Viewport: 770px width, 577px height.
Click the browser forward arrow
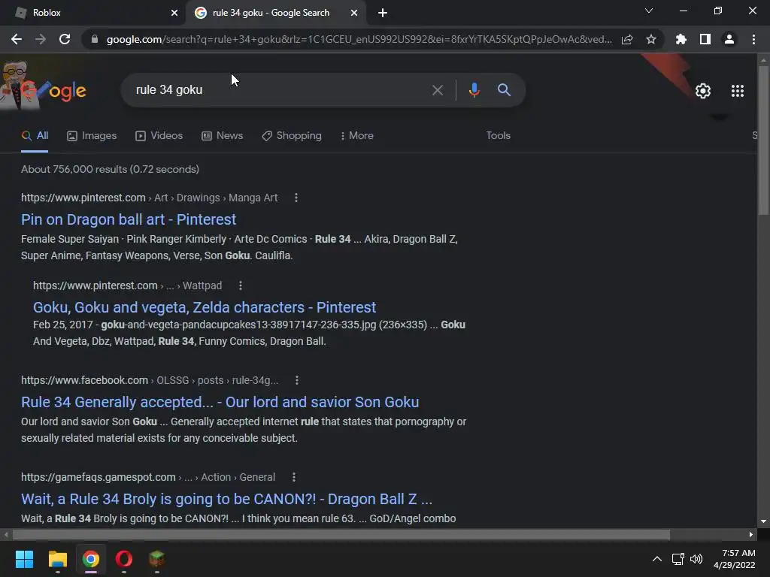coord(41,39)
